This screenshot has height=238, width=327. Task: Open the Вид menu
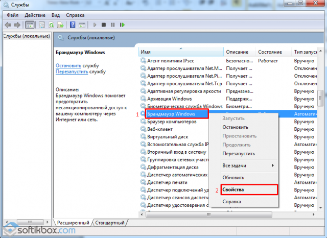[x=56, y=15]
